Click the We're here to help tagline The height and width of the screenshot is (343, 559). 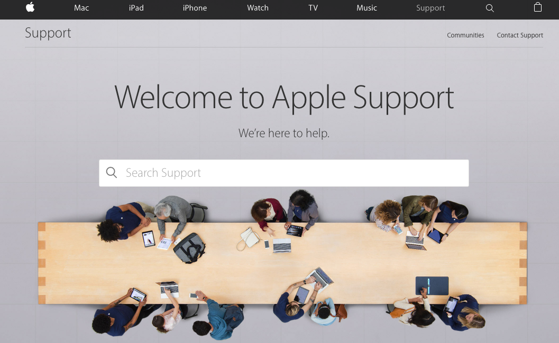(284, 133)
